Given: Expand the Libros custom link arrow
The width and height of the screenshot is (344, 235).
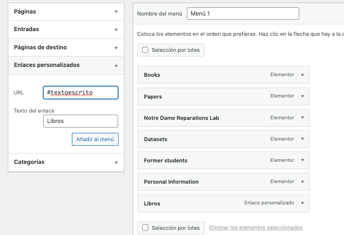Looking at the screenshot, I should click(x=302, y=203).
